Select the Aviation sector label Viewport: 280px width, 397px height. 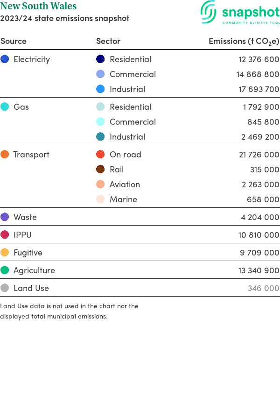[x=125, y=184]
